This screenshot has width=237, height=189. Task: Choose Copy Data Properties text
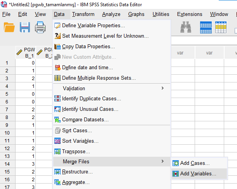(89, 47)
